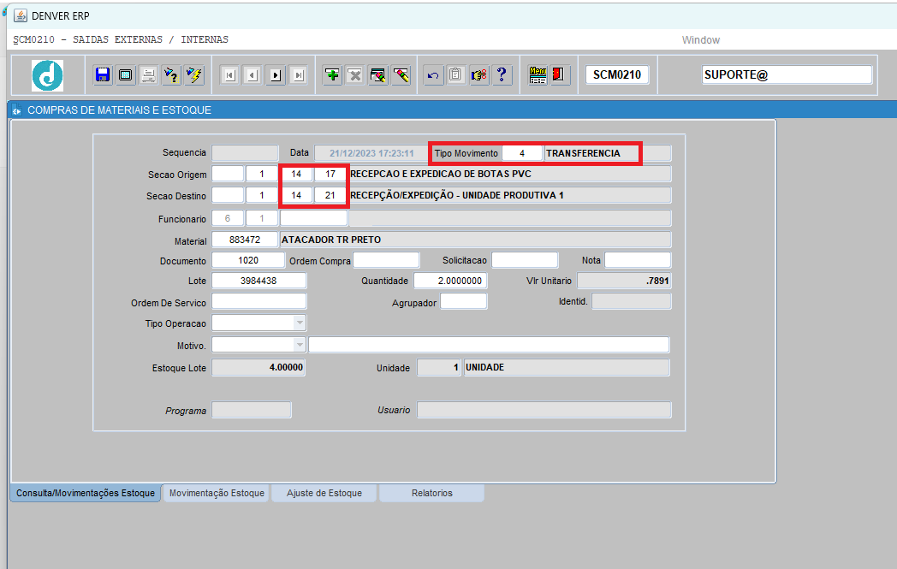Click Secao Origem field with value 17
Viewport: 897px width, 569px height.
pyautogui.click(x=330, y=174)
